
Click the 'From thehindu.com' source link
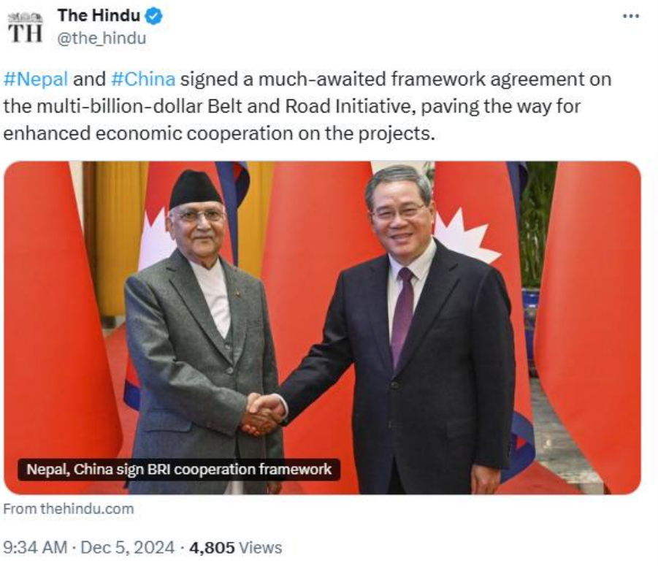(x=69, y=509)
